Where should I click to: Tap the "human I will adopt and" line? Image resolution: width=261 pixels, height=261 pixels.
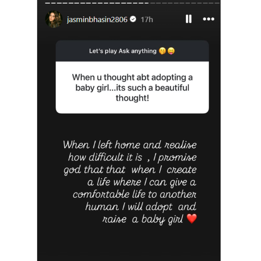tap(141, 207)
